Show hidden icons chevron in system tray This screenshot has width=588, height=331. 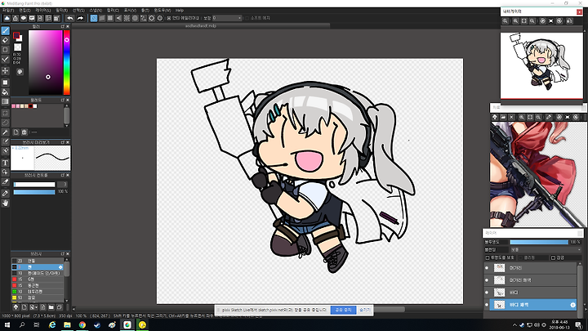pos(514,325)
